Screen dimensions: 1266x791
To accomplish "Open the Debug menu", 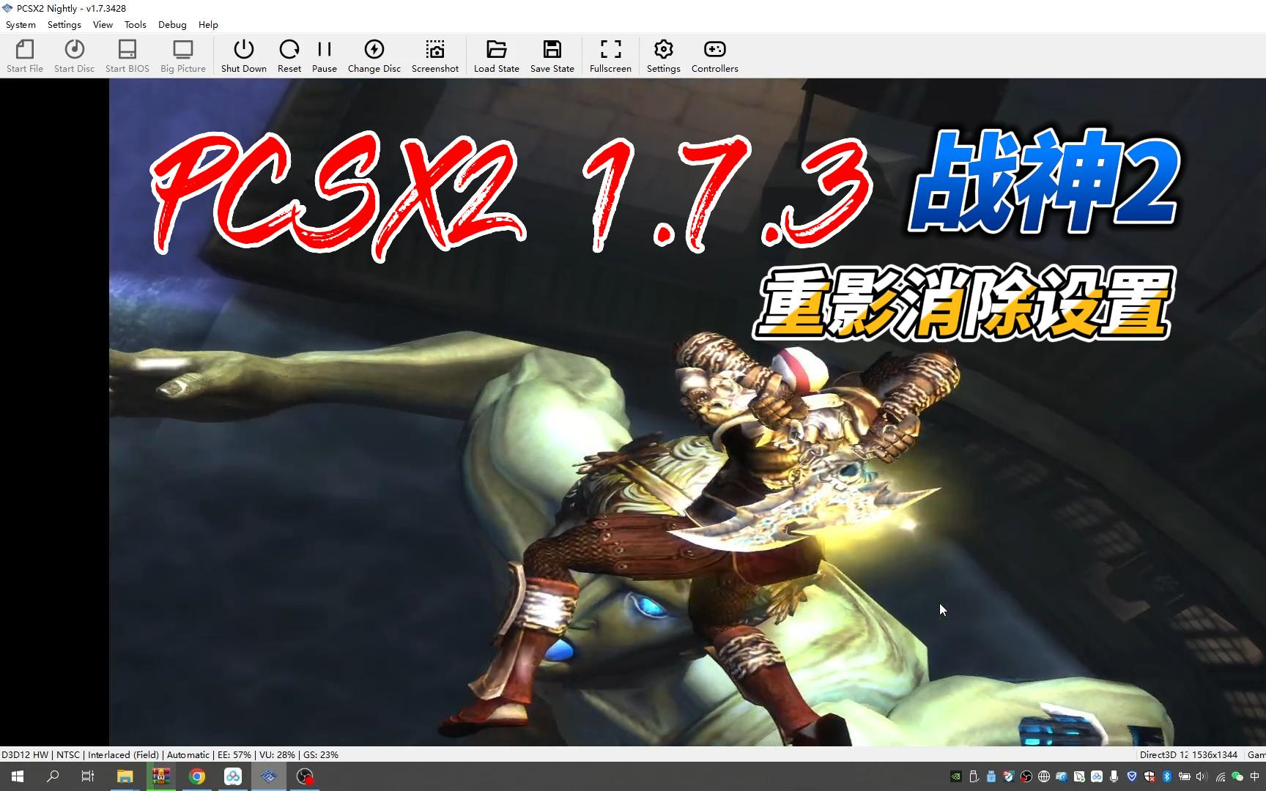I will click(x=172, y=24).
